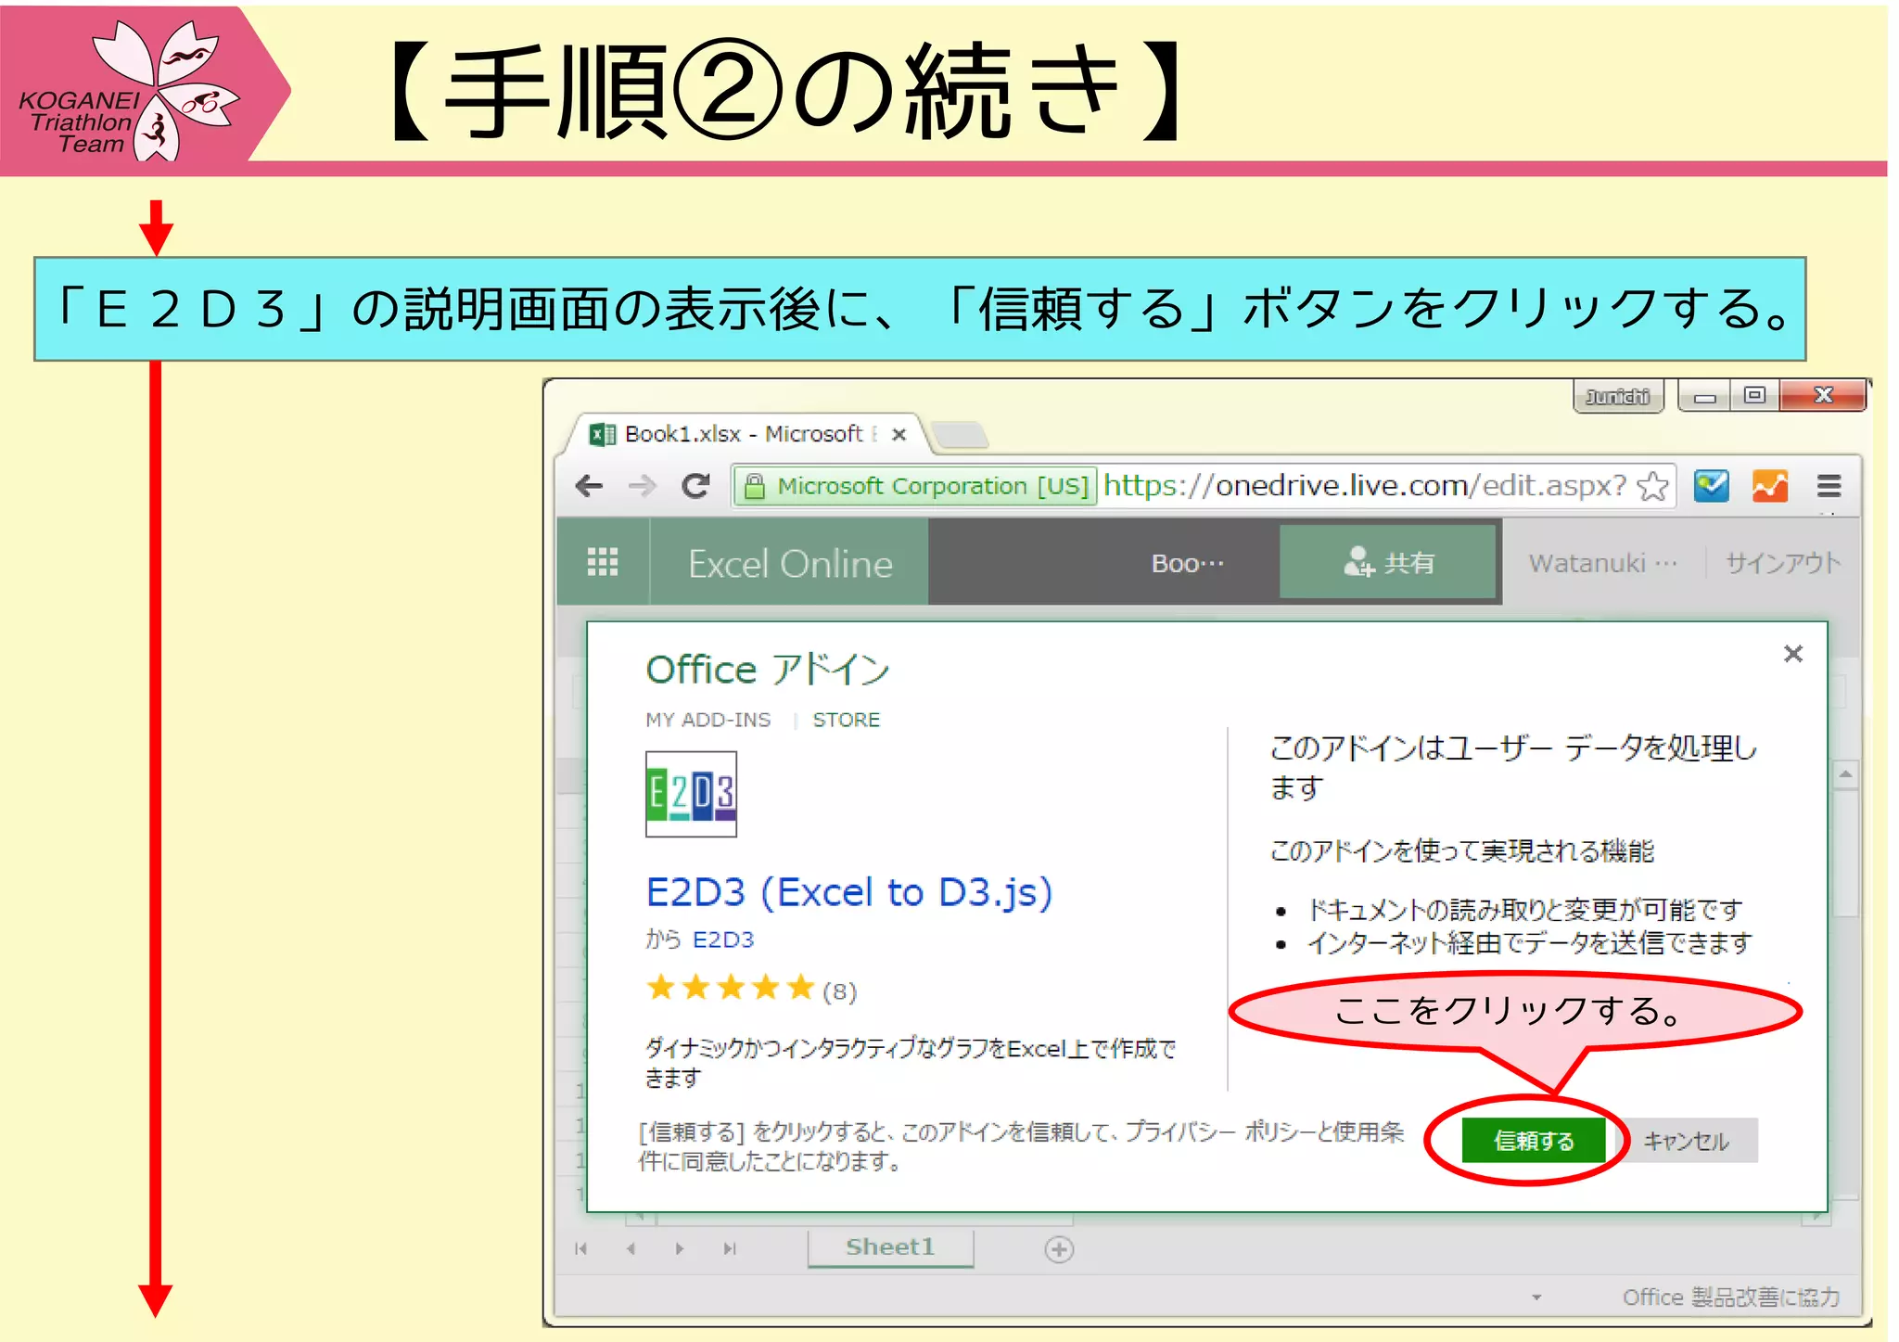Minimize the browser window
The height and width of the screenshot is (1342, 1899).
coord(1704,396)
